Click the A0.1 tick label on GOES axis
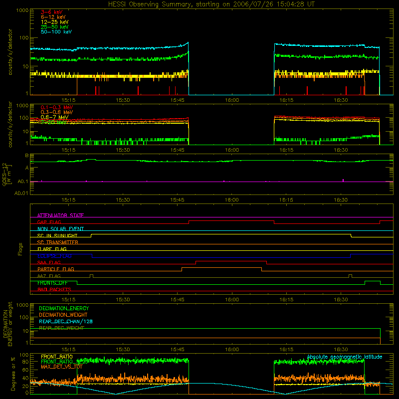The width and height of the screenshot is (399, 399). [23, 182]
